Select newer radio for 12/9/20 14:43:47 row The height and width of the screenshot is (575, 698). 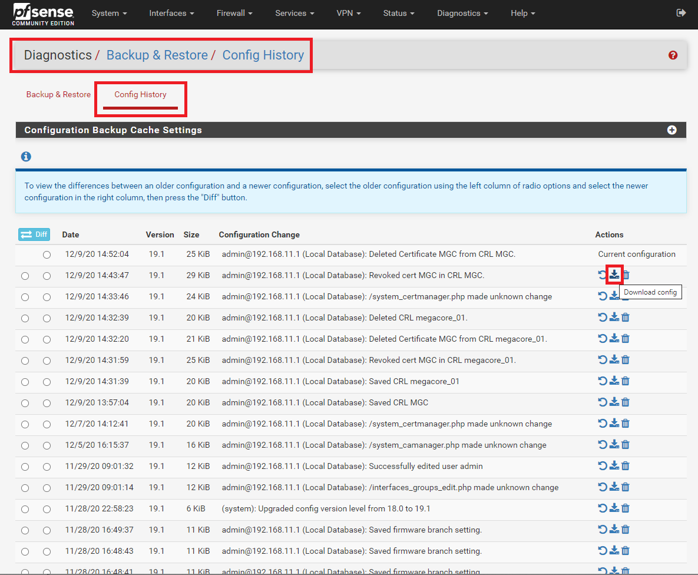click(x=47, y=276)
